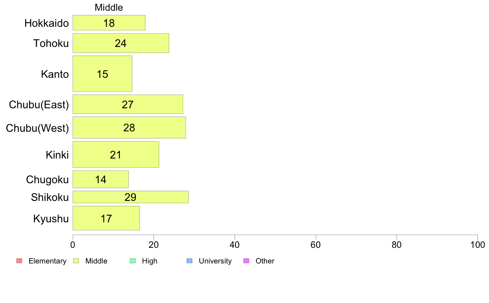
Task: Click the University legend label text
Action: 215,261
